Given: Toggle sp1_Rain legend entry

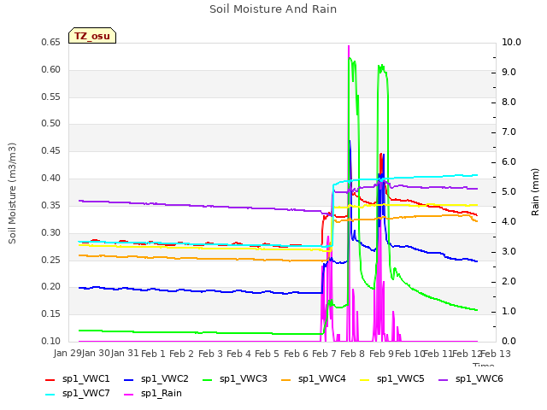Looking at the screenshot, I should [153, 393].
